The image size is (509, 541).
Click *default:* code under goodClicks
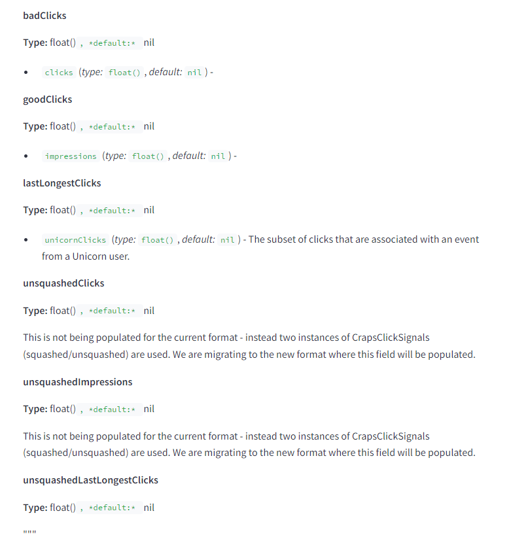coord(110,127)
